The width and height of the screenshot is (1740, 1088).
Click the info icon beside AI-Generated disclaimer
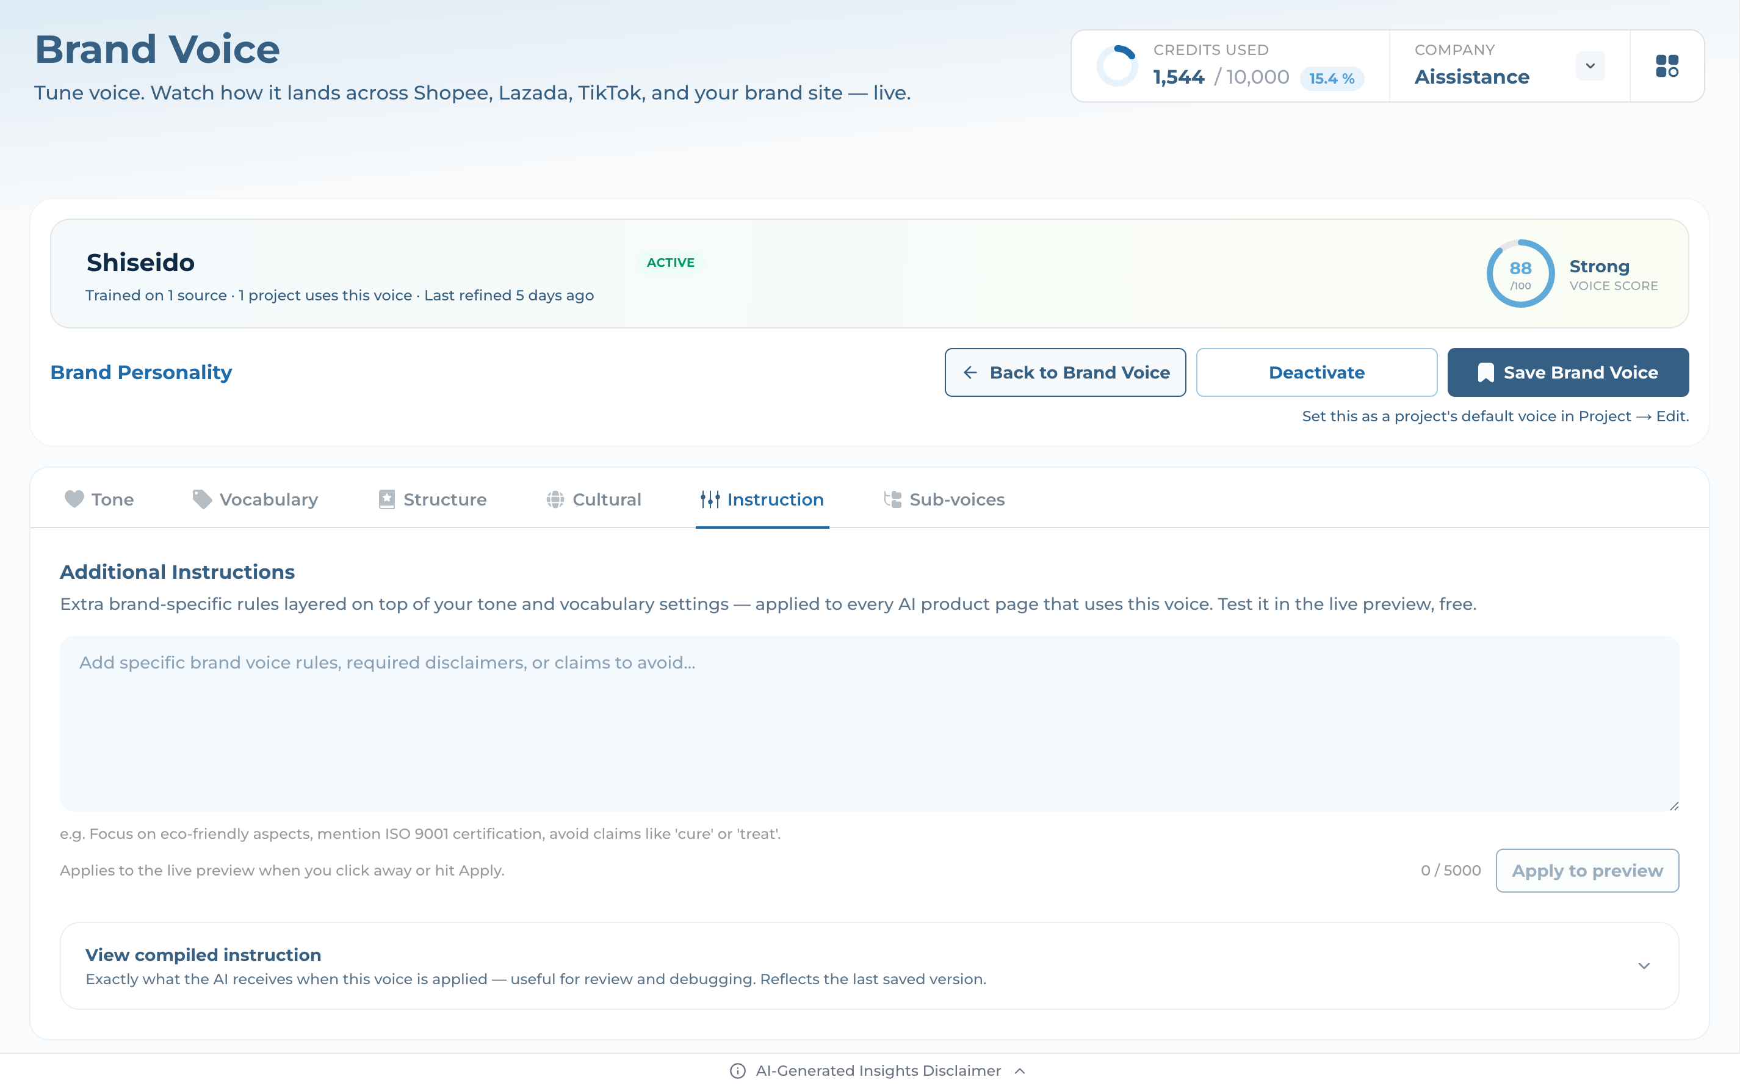click(737, 1071)
